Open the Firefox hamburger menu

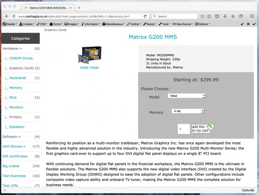click(x=252, y=16)
